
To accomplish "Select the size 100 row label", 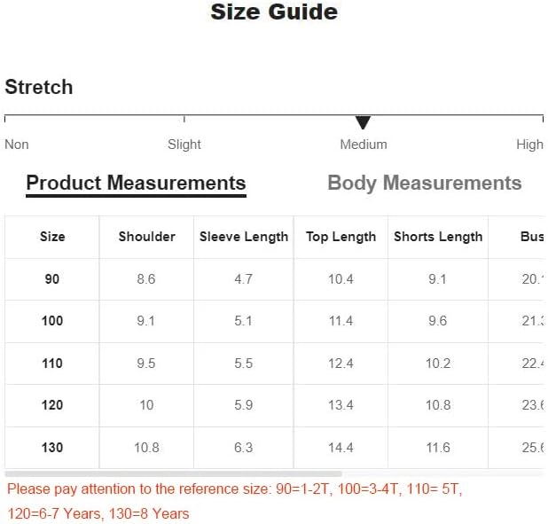I will (52, 321).
